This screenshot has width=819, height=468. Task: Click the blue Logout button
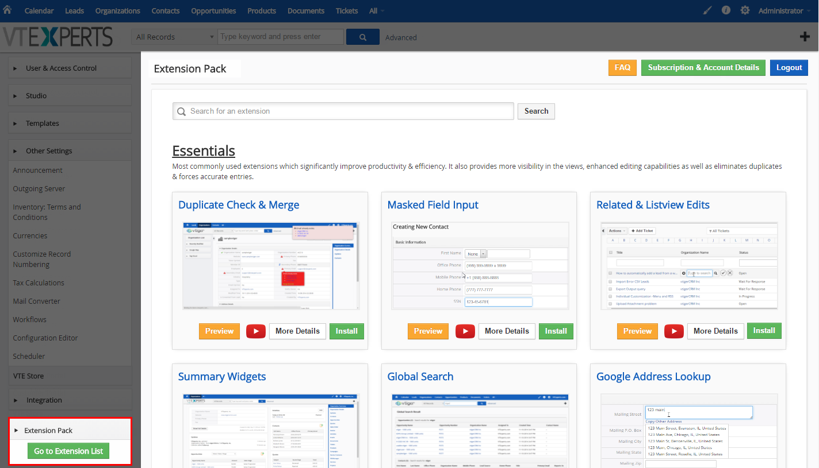tap(789, 68)
